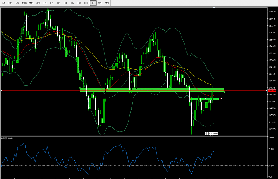The height and width of the screenshot is (179, 278).
Task: Switch chart to M30 timeframe
Action: (38, 3)
